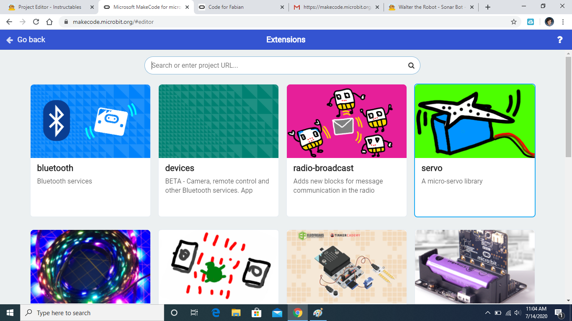Image resolution: width=572 pixels, height=321 pixels.
Task: Switch to the Project Editor - Instructables tab
Action: click(49, 7)
